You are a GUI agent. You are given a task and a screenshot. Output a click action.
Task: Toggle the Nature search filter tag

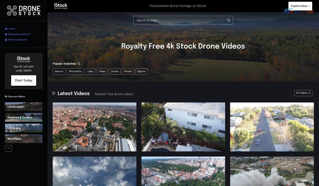click(x=59, y=71)
